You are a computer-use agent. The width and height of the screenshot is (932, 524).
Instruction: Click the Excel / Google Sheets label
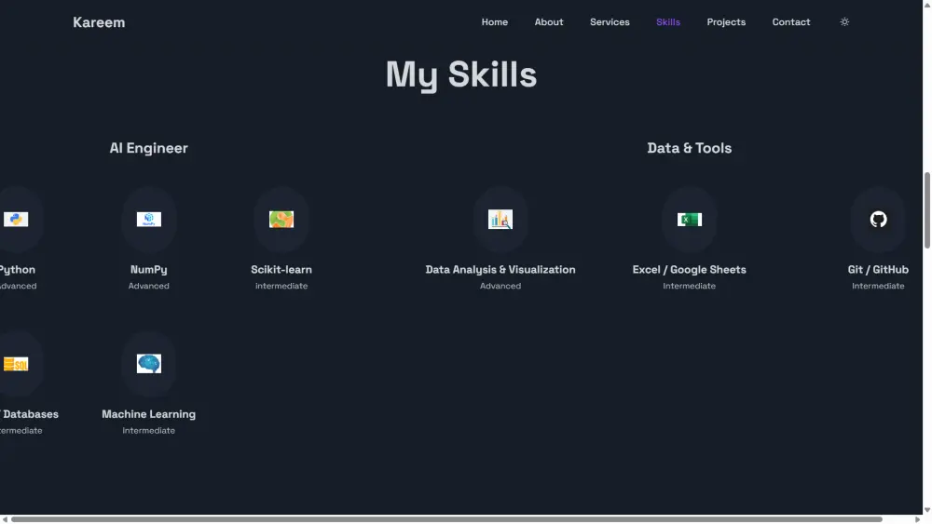(690, 269)
